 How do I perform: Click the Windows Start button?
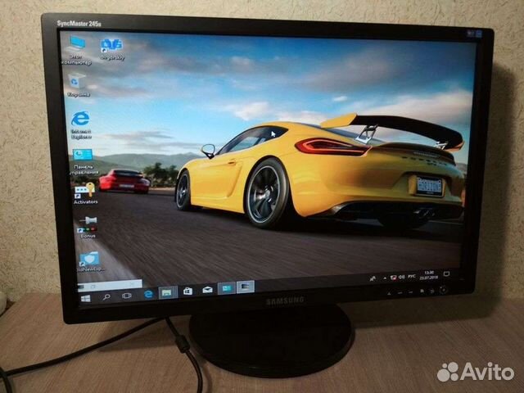click(85, 298)
